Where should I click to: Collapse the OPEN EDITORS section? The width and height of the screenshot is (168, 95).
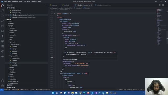11,8
